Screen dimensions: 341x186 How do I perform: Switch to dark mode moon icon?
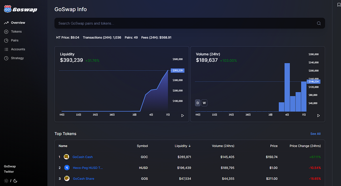(15, 181)
